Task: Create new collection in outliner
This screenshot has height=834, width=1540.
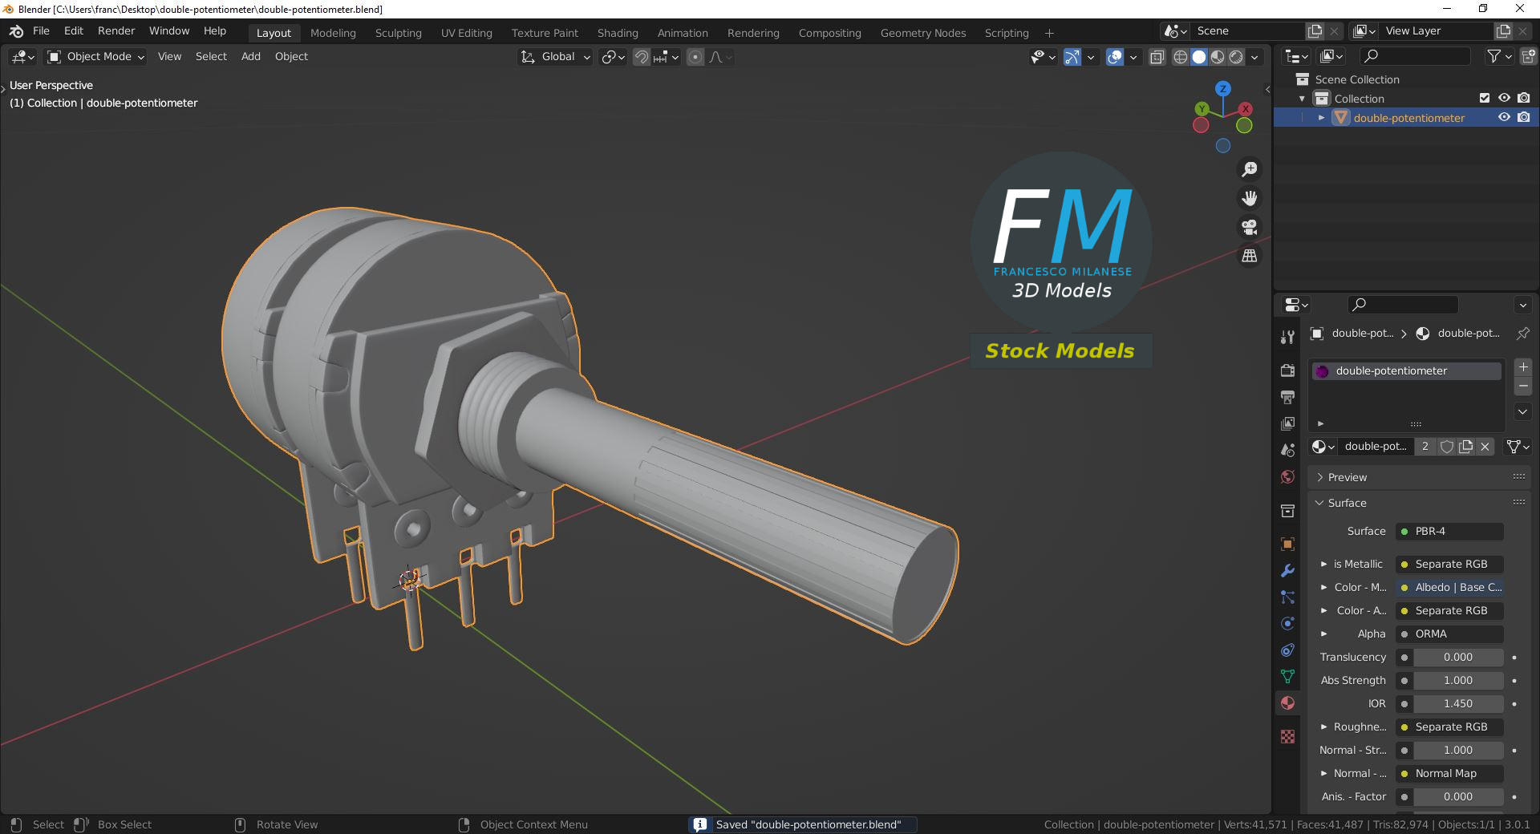Action: pos(1528,56)
